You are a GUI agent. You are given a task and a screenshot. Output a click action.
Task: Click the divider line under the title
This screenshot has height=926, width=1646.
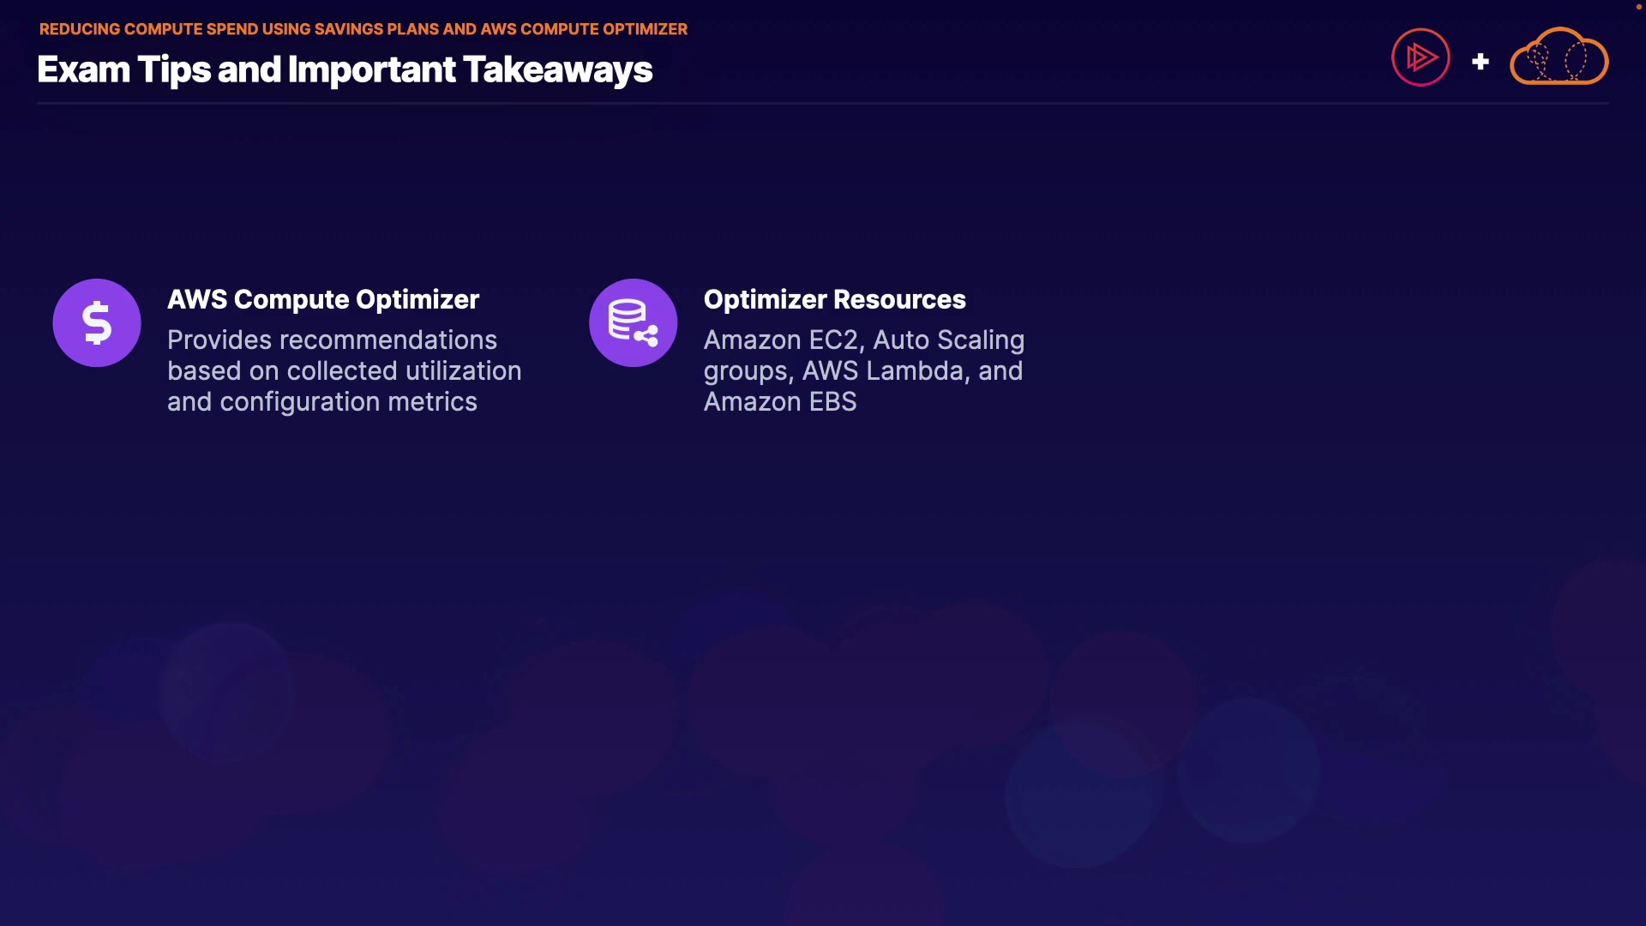[x=823, y=104]
